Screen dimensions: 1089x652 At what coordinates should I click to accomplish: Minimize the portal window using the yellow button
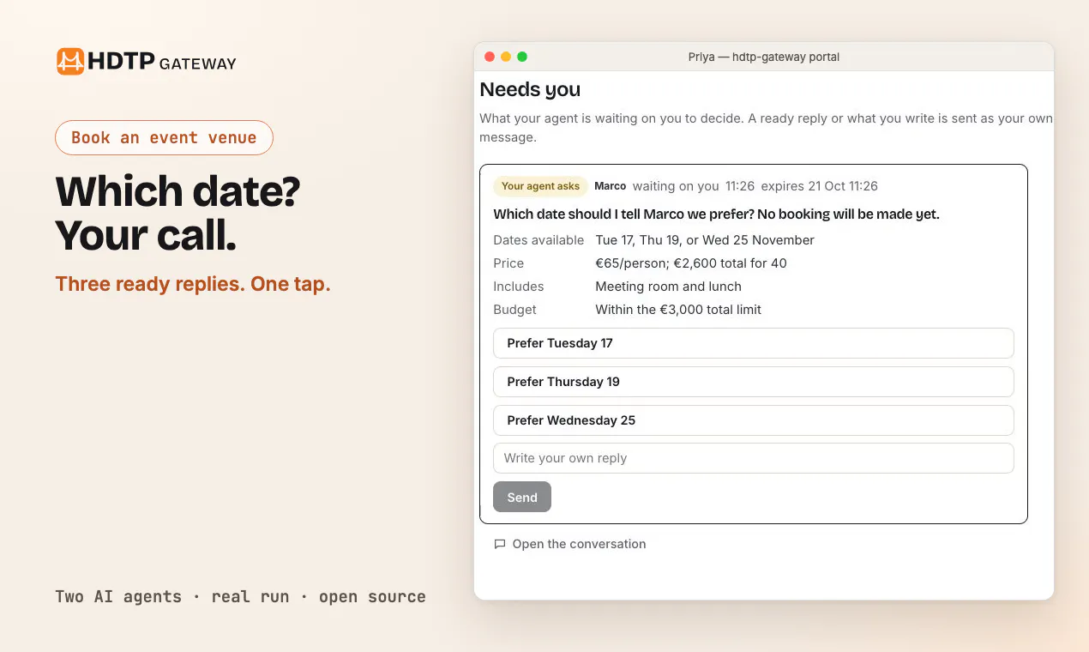point(506,57)
